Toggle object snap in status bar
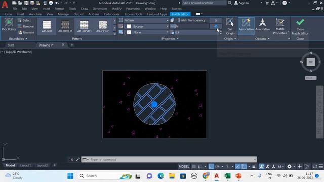 [x=244, y=166]
